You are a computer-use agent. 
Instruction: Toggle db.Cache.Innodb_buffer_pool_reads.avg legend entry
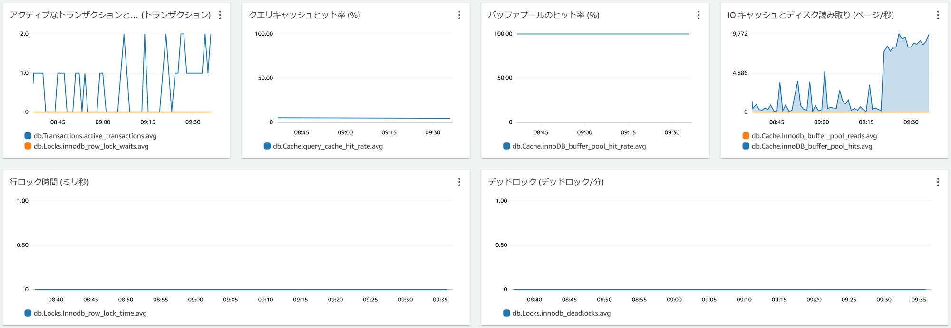click(810, 136)
